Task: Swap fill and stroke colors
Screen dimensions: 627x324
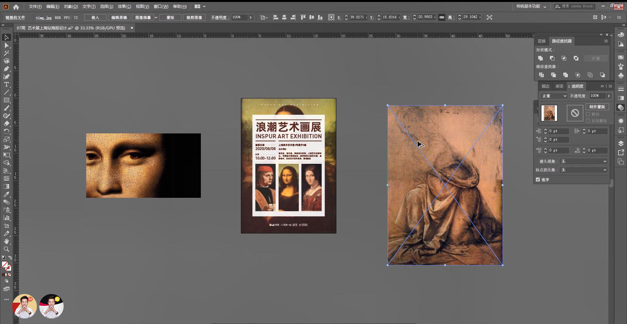Action: pyautogui.click(x=10, y=258)
